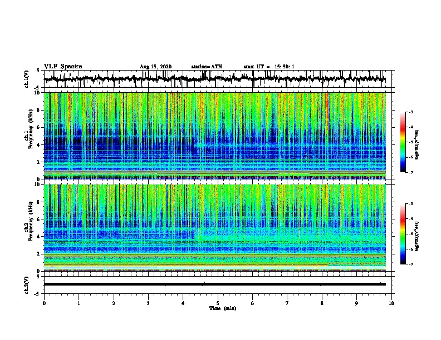Click time axis tick label "10"
Viewport: 441px width, 340px height.
(x=391, y=303)
